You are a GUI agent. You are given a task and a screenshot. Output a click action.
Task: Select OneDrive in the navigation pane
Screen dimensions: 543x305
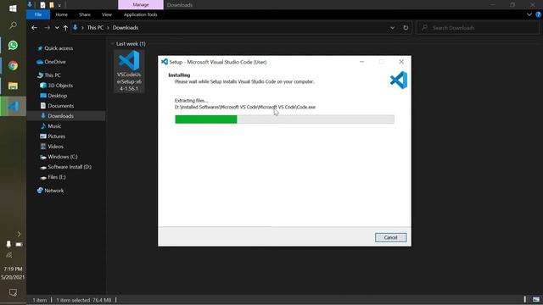[x=55, y=62]
